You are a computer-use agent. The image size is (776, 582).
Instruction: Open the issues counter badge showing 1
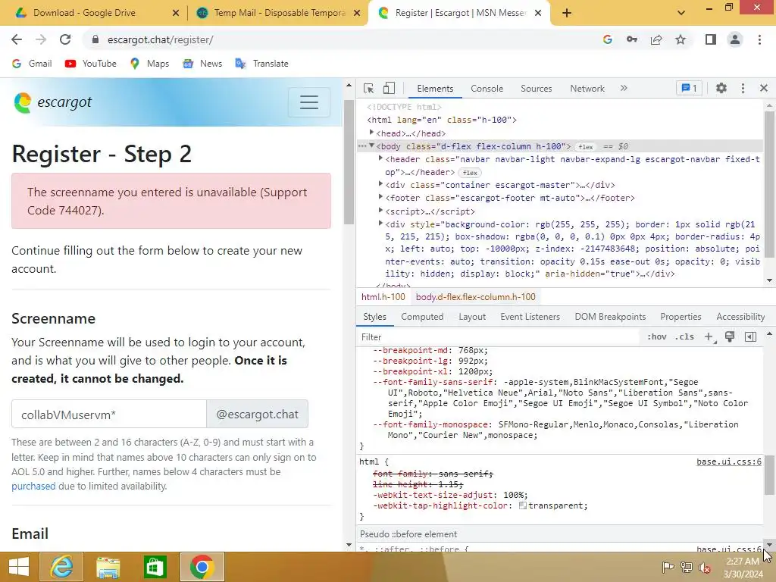[689, 88]
